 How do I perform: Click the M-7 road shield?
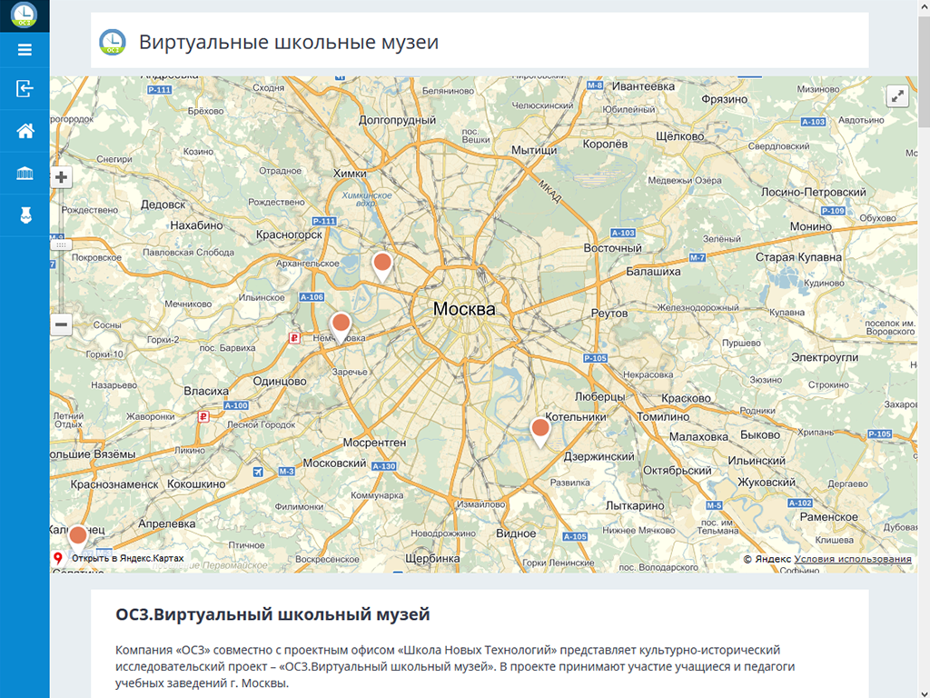697,257
